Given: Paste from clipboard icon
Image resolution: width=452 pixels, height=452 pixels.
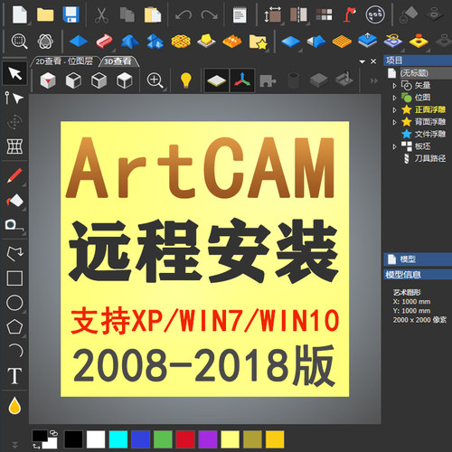Looking at the screenshot, I should (x=153, y=14).
